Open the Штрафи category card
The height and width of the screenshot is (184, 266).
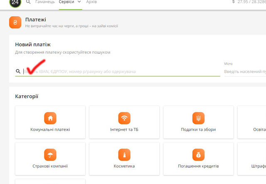(x=254, y=159)
